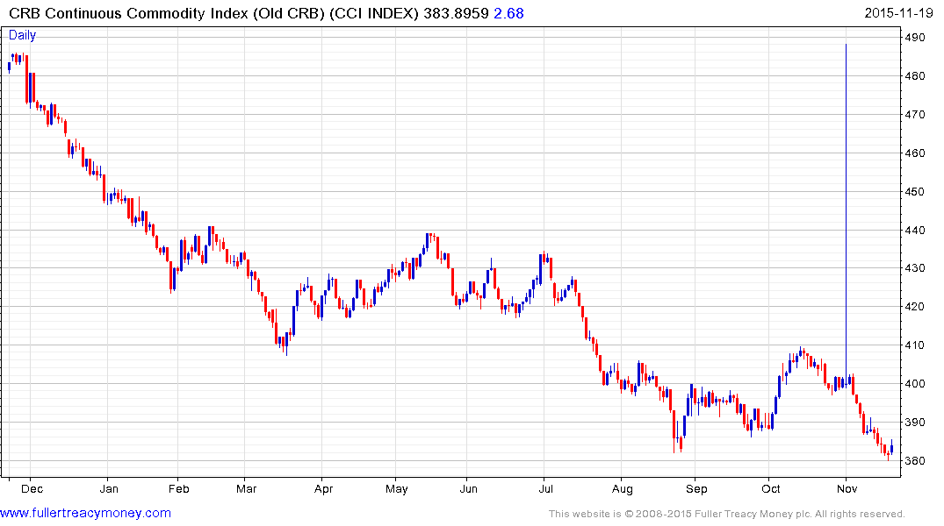Click the 'Feb' month label on axis
This screenshot has height=526, width=944.
(x=179, y=488)
